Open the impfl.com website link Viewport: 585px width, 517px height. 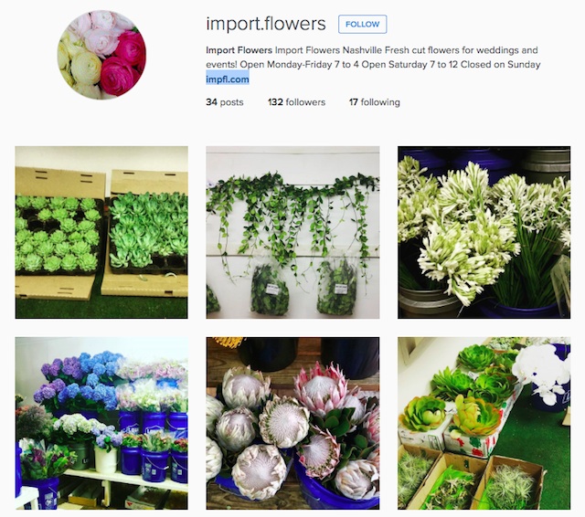point(228,79)
